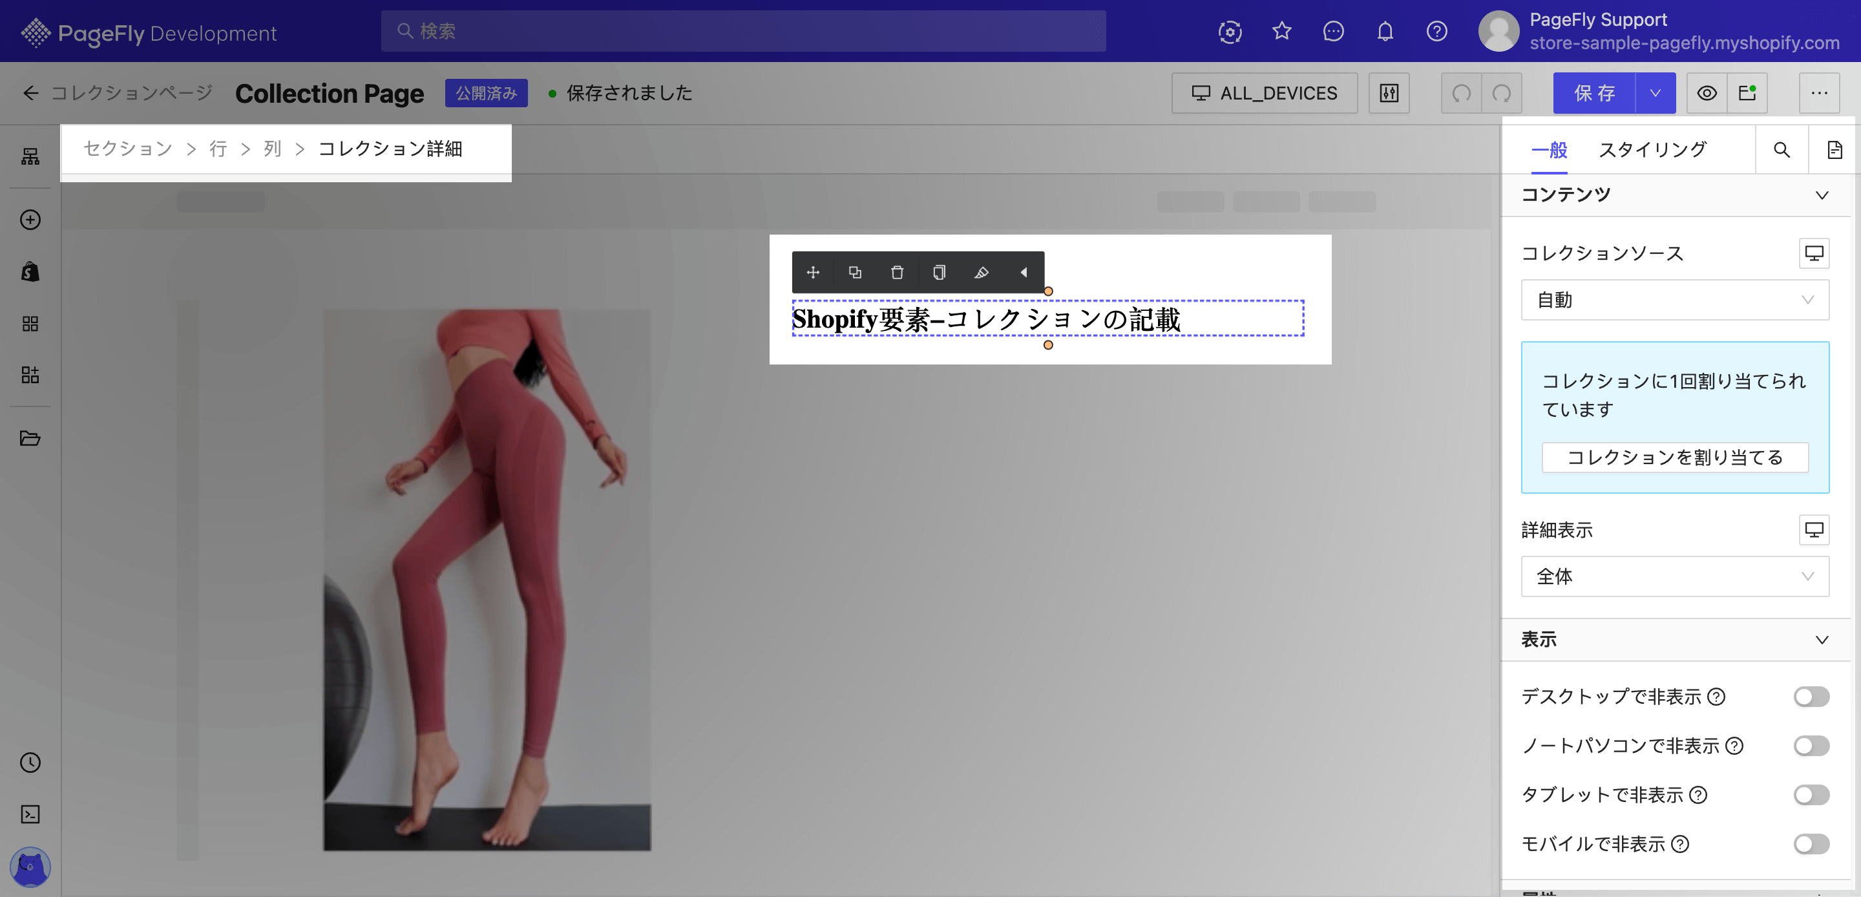Click the undo button
The image size is (1861, 897).
(1461, 93)
